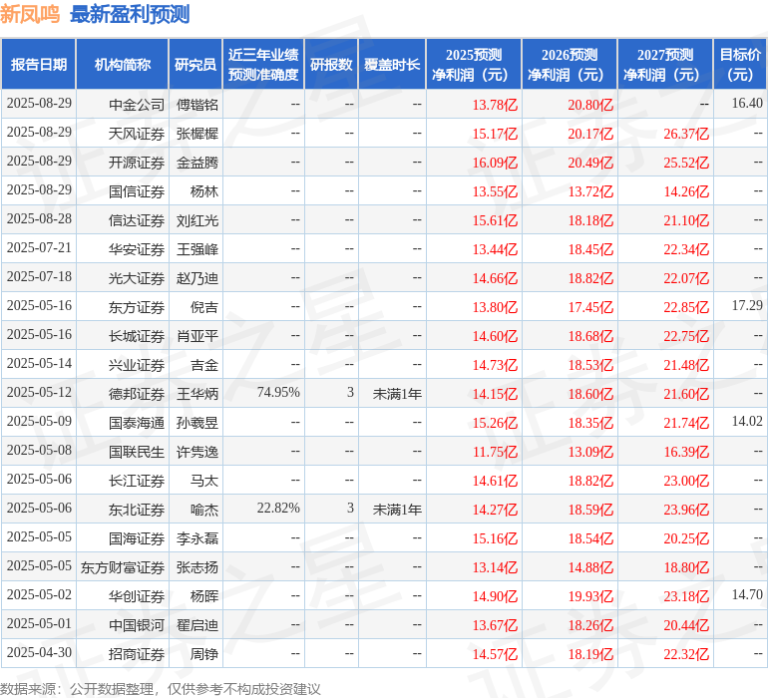Click the 研究员 column header
Image resolution: width=768 pixels, height=698 pixels.
195,65
